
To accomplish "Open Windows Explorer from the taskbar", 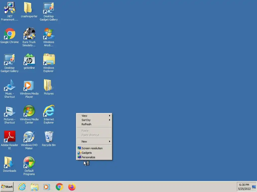I will pos(34,187).
